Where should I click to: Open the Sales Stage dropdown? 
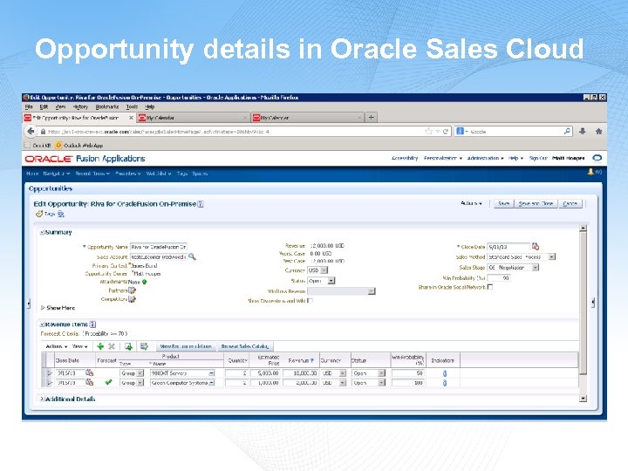point(536,267)
